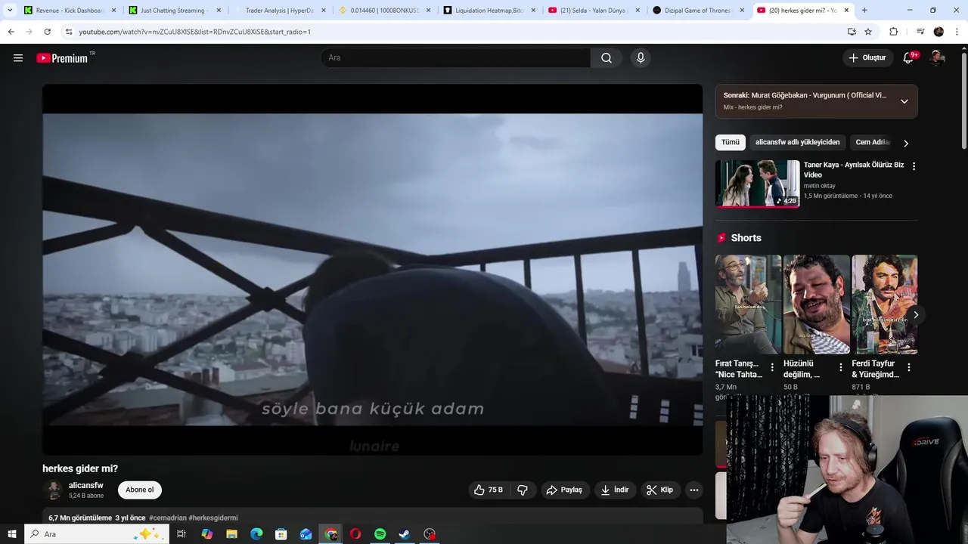Show more filter chips with arrow

(906, 143)
